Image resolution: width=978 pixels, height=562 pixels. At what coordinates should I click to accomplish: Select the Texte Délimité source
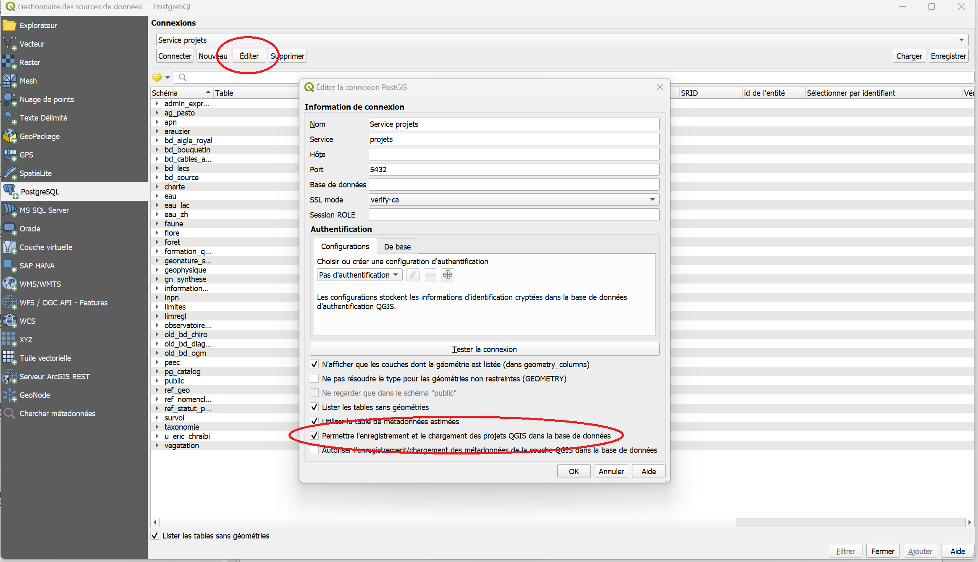74,118
